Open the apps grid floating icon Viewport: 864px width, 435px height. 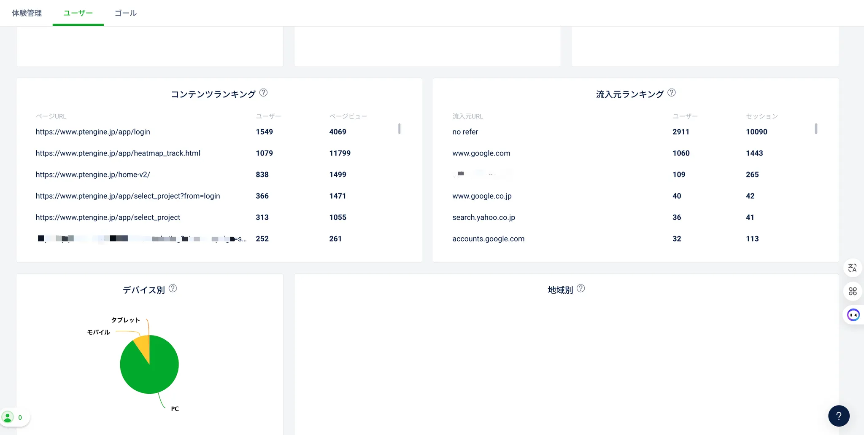852,291
